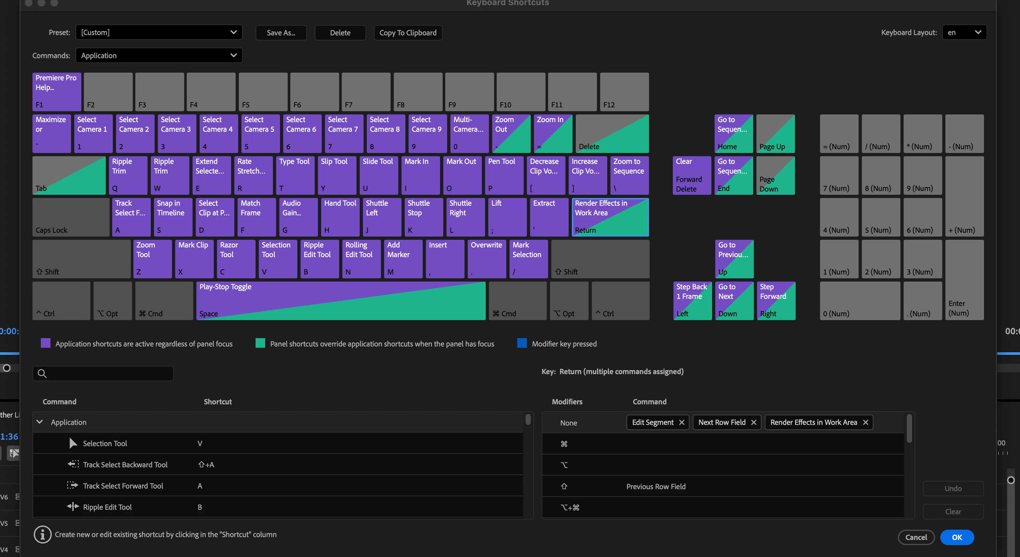Click the Save As button
Image resolution: width=1020 pixels, height=557 pixels.
coord(281,33)
